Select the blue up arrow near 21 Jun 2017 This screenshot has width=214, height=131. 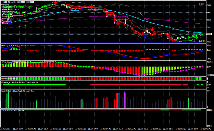tap(10, 24)
